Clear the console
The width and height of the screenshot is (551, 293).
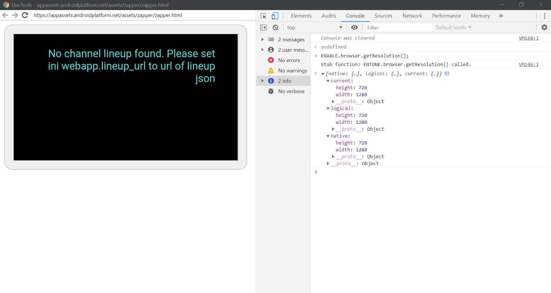click(275, 28)
